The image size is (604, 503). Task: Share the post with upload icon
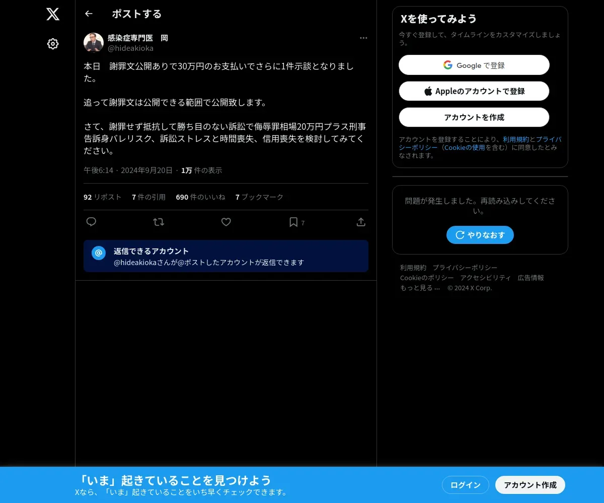[361, 222]
